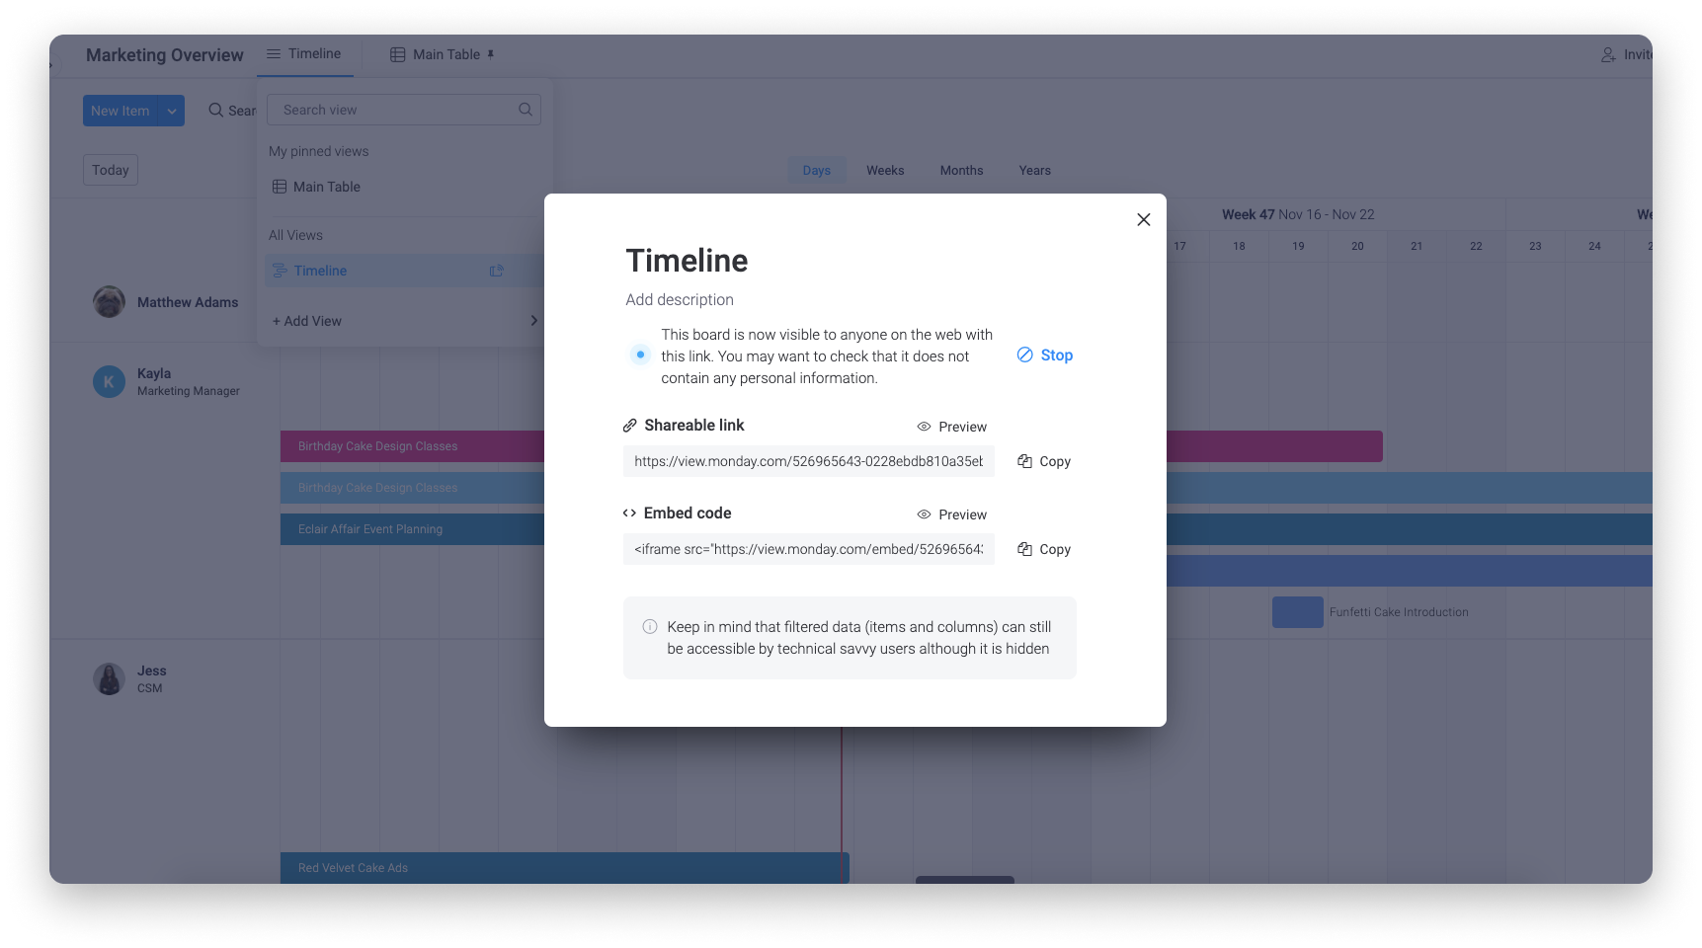Click the Red Velvet Cake Ads bar
The width and height of the screenshot is (1702, 948).
564,868
